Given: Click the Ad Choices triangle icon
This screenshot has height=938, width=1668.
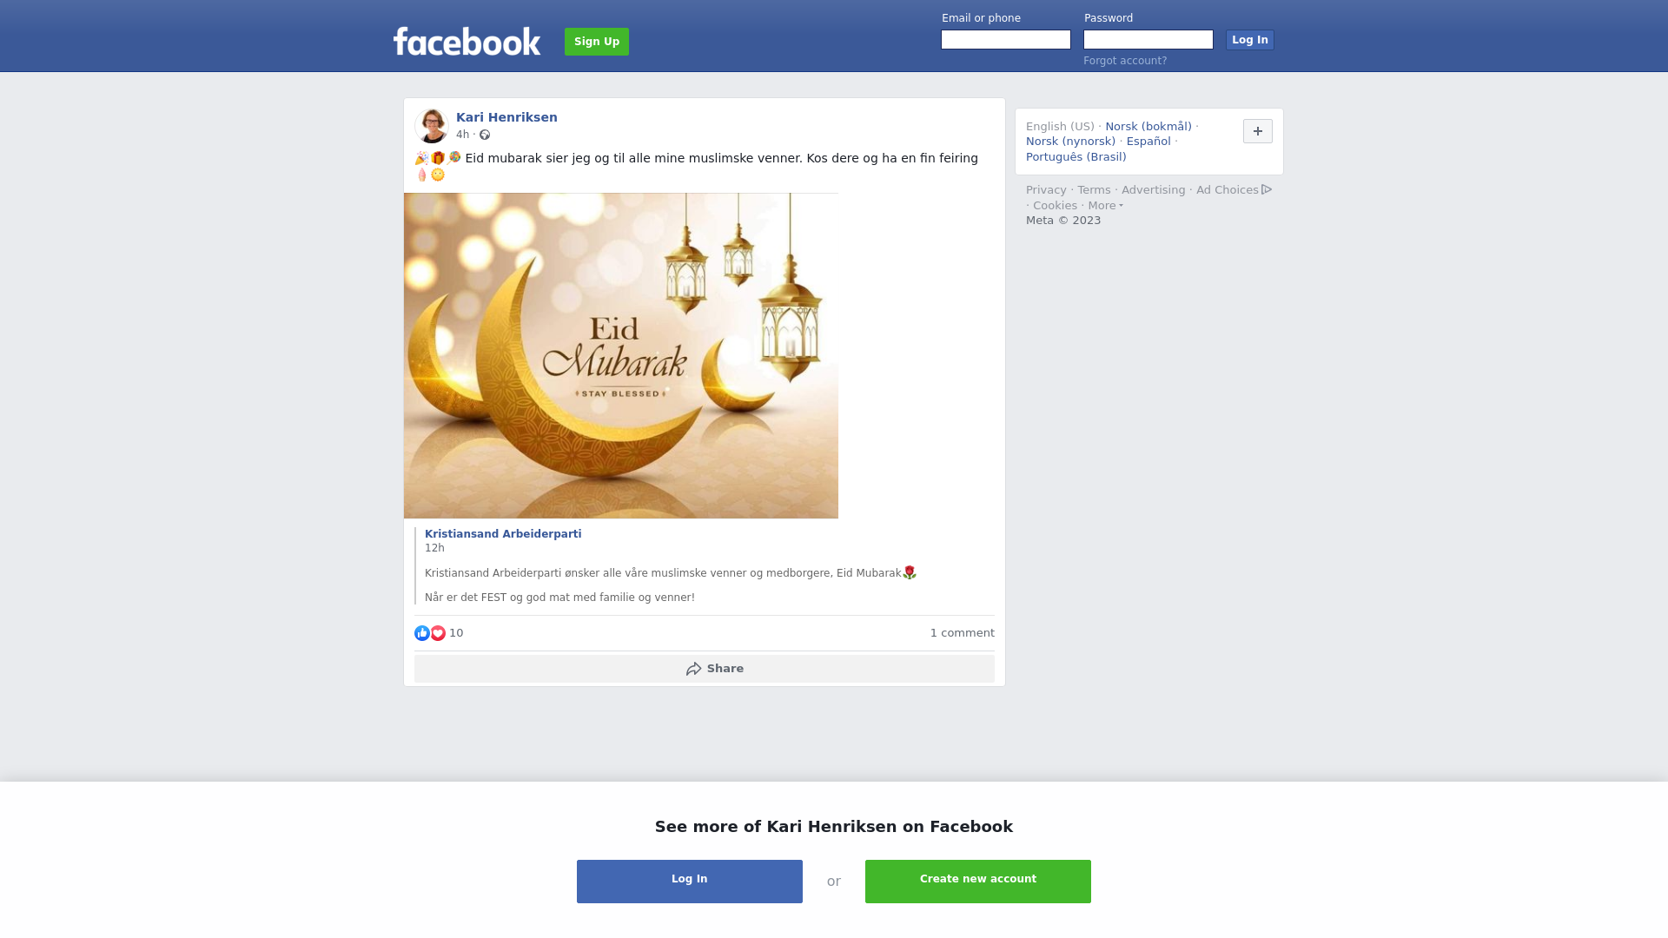Looking at the screenshot, I should click(1267, 189).
